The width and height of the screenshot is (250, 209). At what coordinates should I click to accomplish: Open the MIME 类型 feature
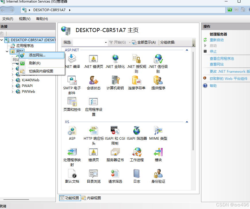[x=158, y=133]
